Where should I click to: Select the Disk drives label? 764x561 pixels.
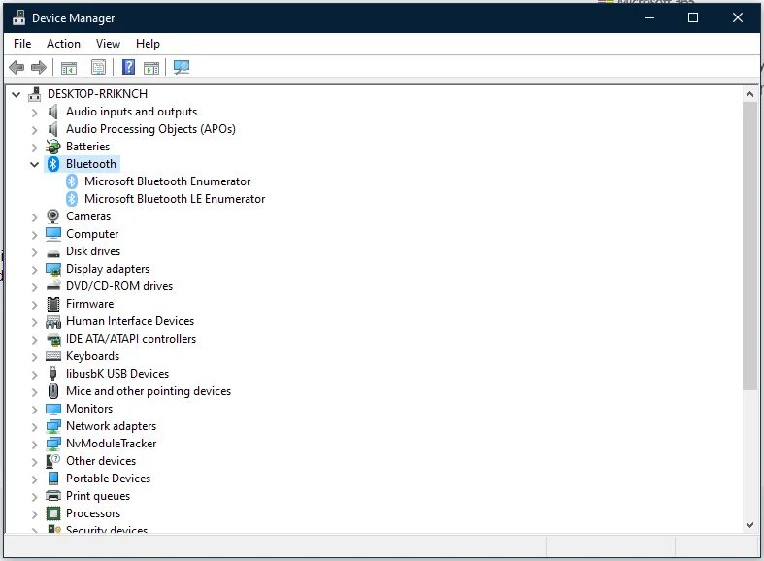tap(93, 251)
